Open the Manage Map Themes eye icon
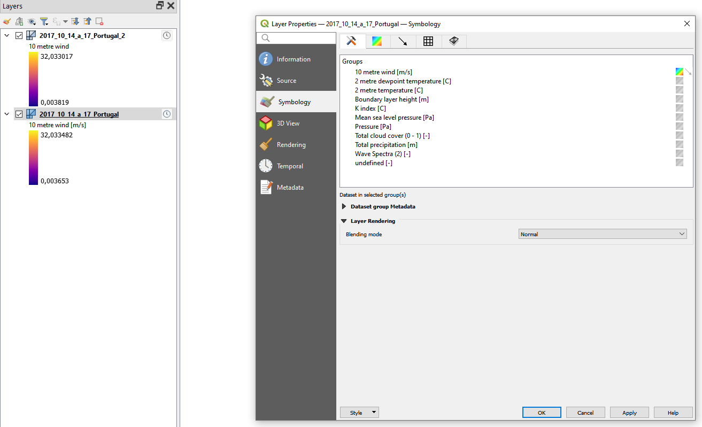Image resolution: width=702 pixels, height=427 pixels. point(31,21)
